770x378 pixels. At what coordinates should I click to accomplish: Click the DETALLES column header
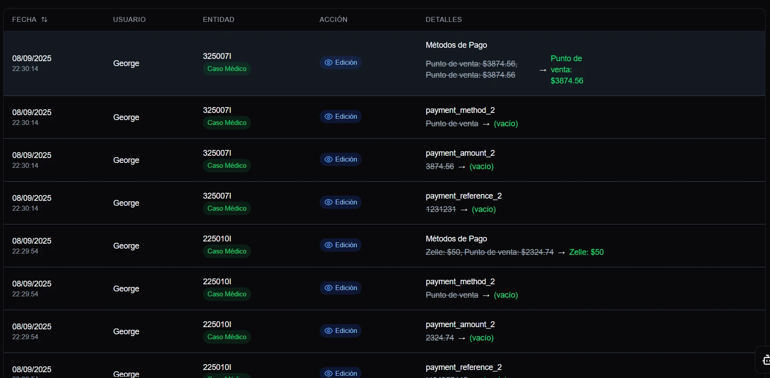[444, 20]
